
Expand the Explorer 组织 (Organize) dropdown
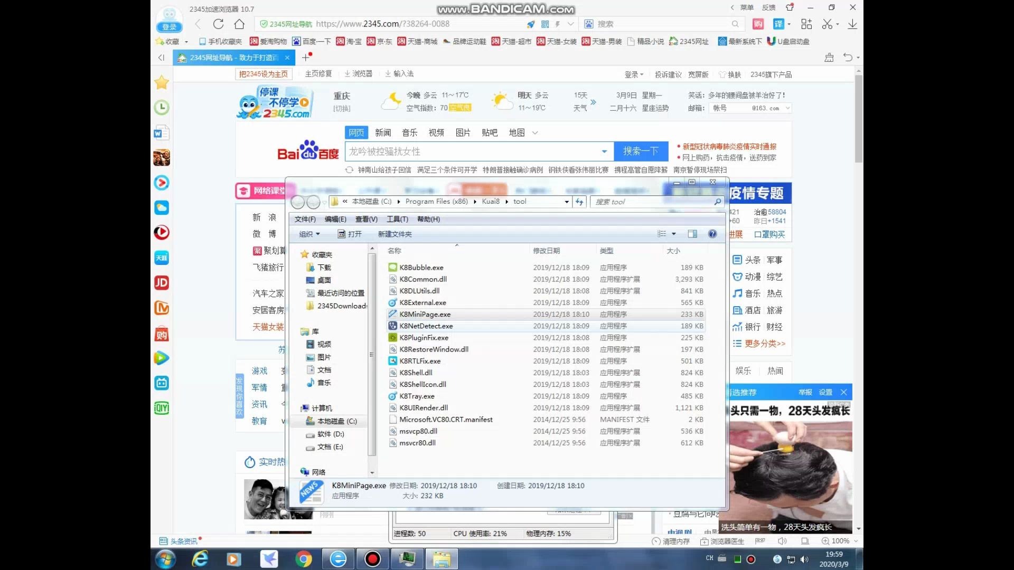tap(309, 234)
